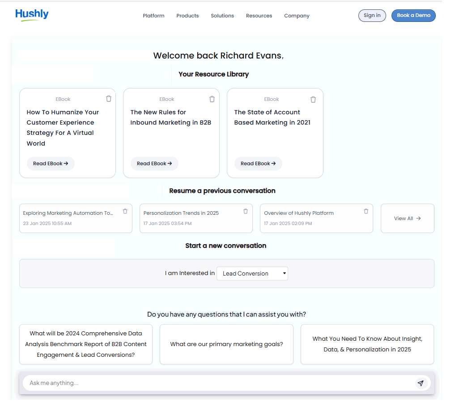455x401 pixels.
Task: Resume Exploring Marketing Automation conversation
Action: (x=76, y=218)
